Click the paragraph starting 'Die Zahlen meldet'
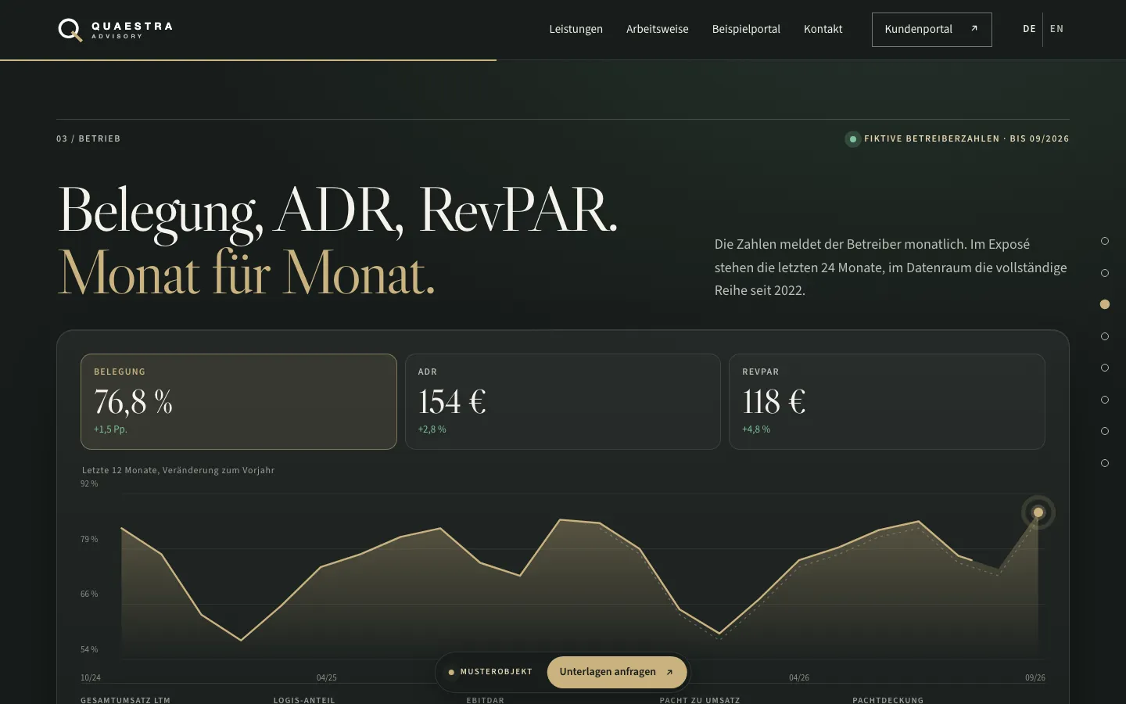This screenshot has height=704, width=1126. pos(891,268)
